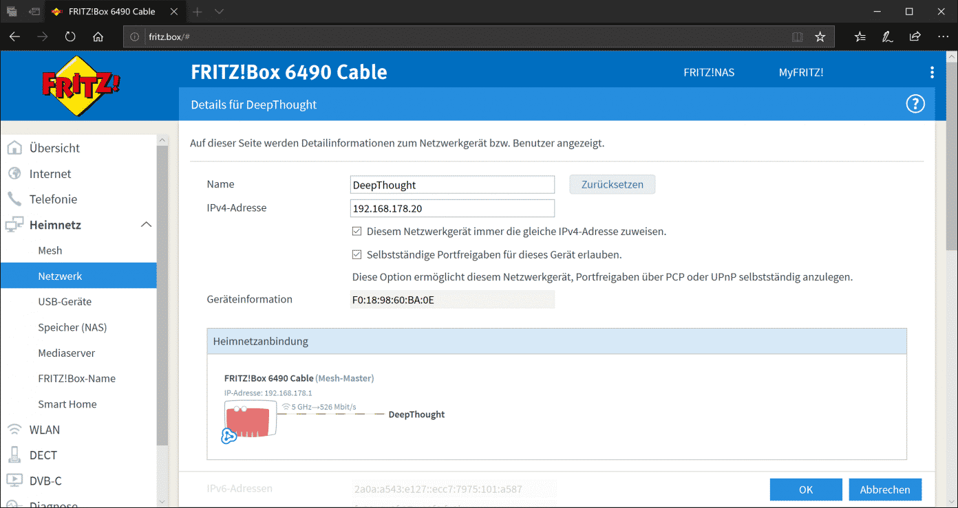Open the three-dot menu in FRITZ!Box header
The height and width of the screenshot is (508, 958).
click(932, 72)
